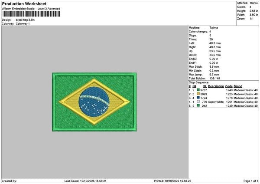Screen dimensions: 260x184
Task: Click the "EndY:" label
Action: tap(193, 63)
